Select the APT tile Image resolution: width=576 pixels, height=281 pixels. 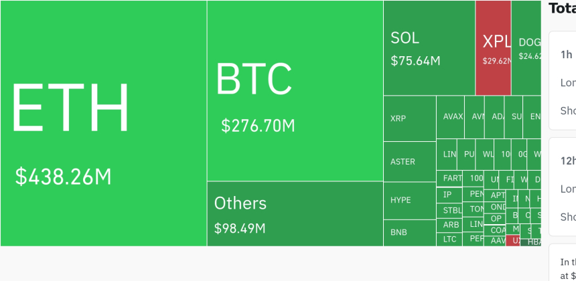click(496, 195)
